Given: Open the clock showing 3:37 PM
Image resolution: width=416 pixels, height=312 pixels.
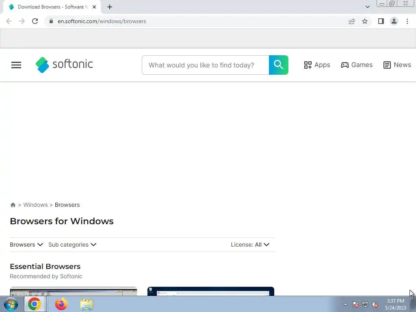Looking at the screenshot, I should pos(395,304).
